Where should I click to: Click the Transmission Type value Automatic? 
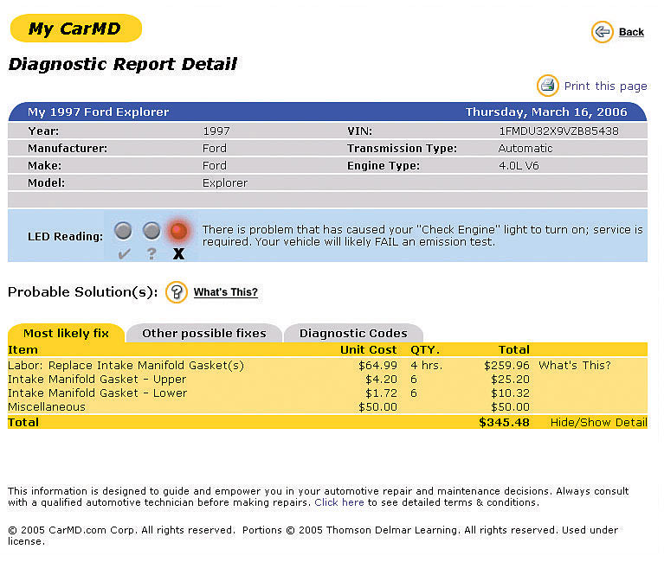(525, 149)
